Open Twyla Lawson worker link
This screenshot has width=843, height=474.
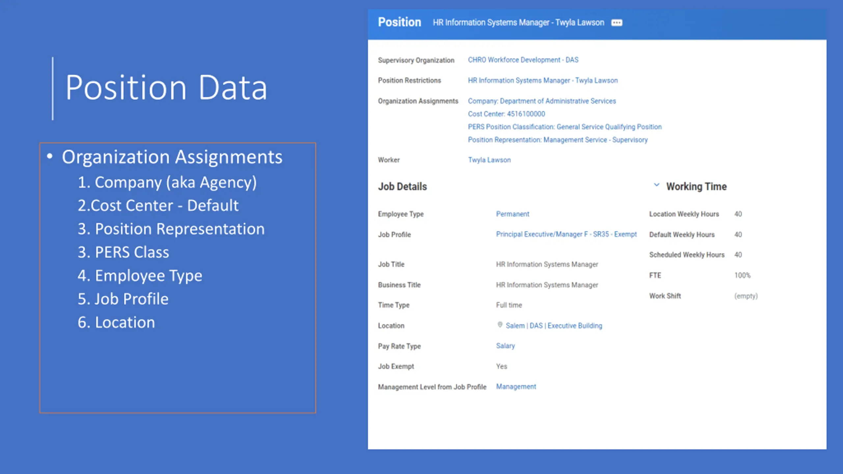[x=489, y=160]
